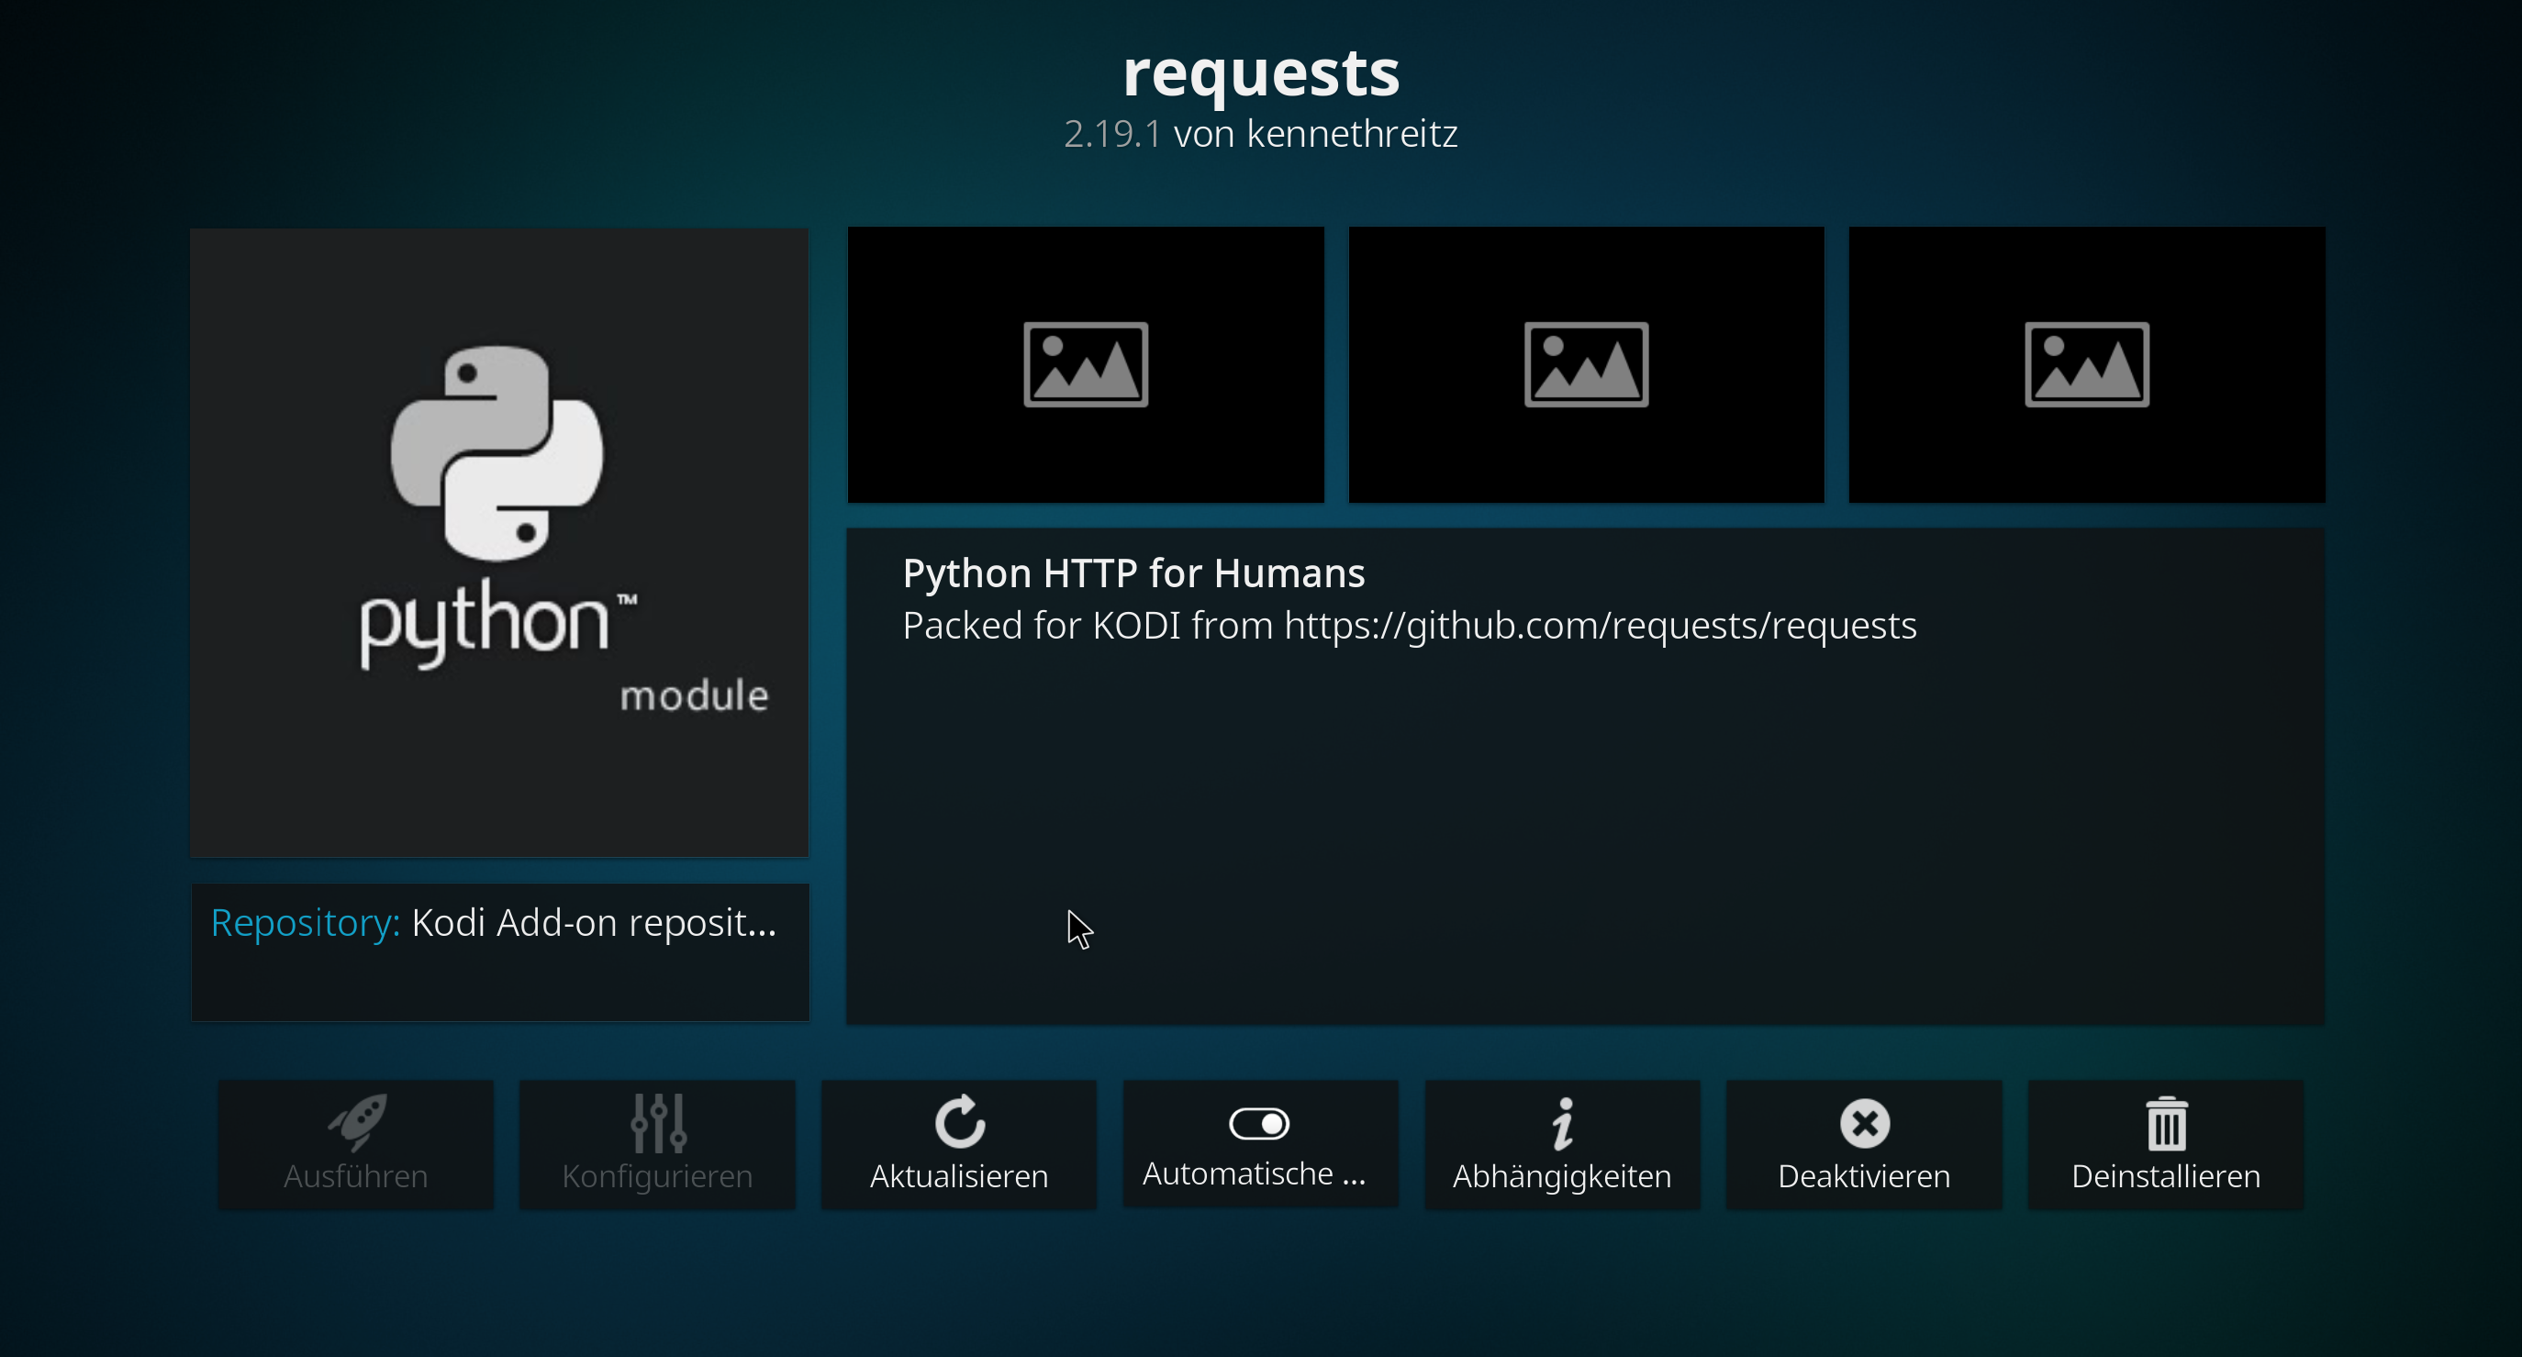2522x1357 pixels.
Task: Click the Python module add-on icon
Action: 499,542
